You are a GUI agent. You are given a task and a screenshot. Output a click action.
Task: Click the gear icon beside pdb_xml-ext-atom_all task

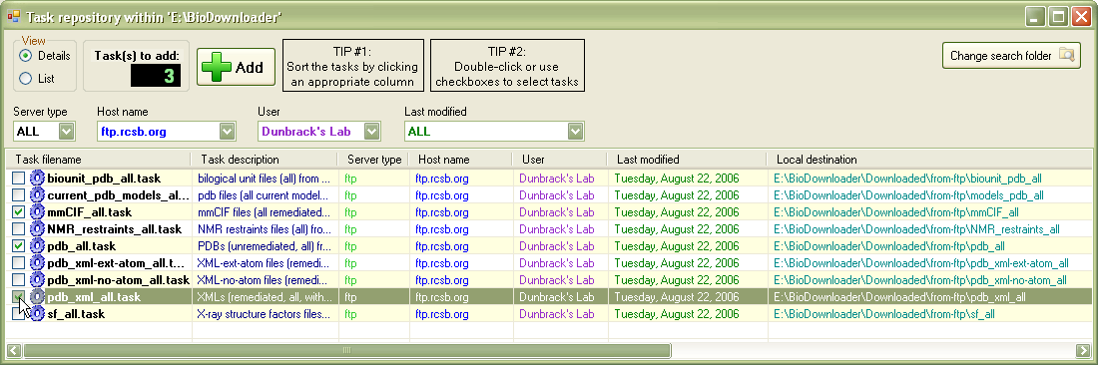37,263
